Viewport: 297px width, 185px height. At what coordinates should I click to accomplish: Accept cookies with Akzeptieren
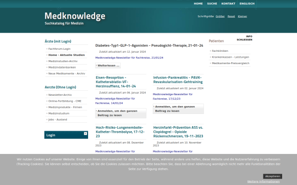pyautogui.click(x=273, y=176)
